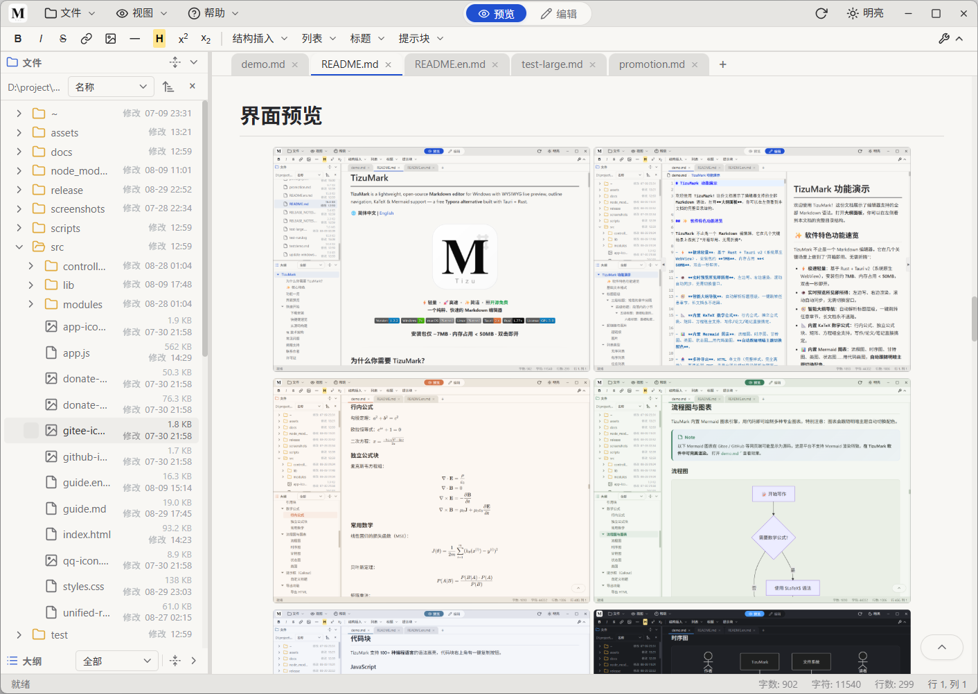Expand the docs folder
The image size is (978, 694).
pos(19,152)
